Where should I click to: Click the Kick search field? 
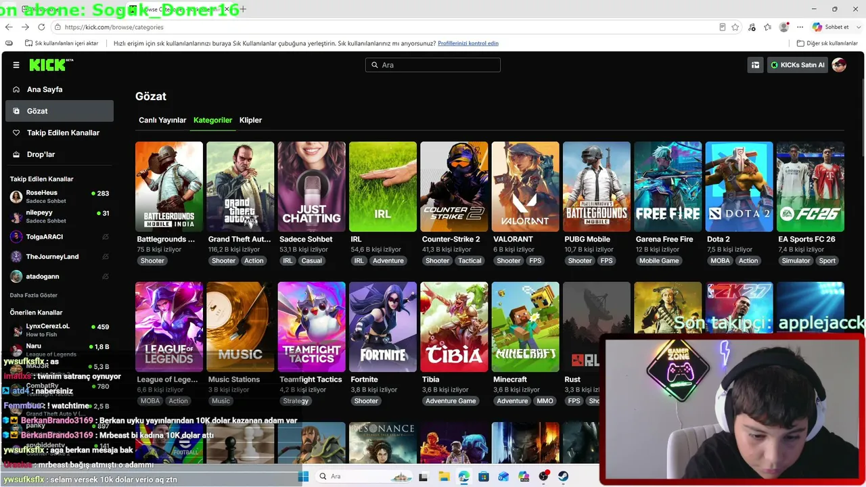[433, 65]
